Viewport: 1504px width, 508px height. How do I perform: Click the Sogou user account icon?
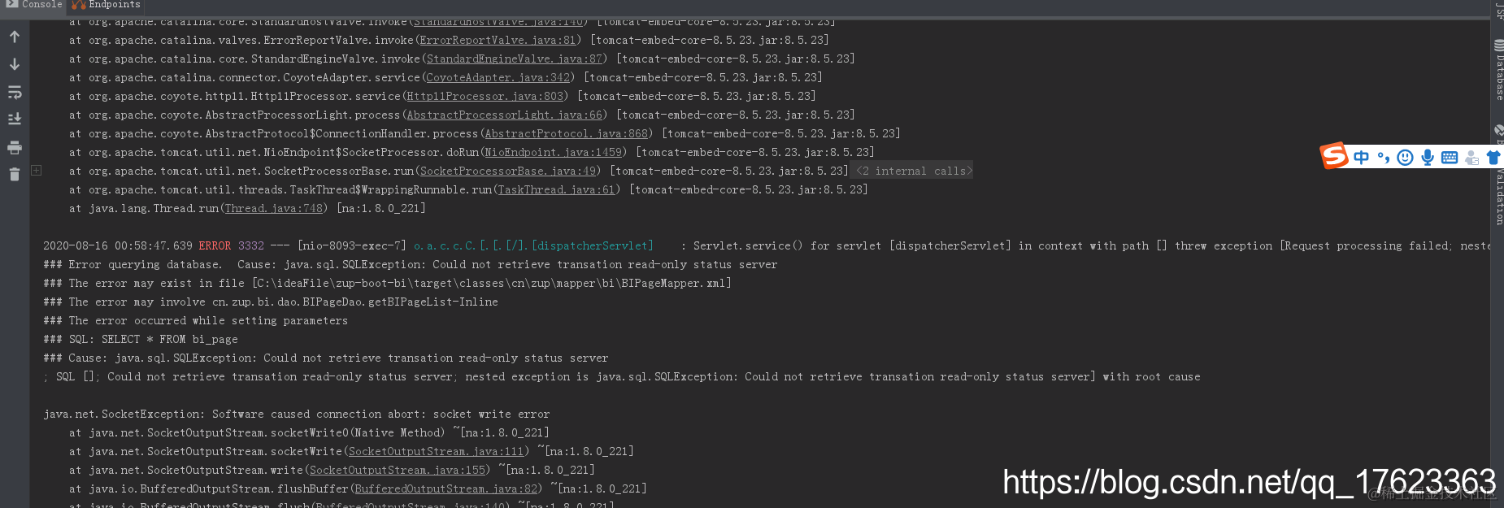(1471, 158)
